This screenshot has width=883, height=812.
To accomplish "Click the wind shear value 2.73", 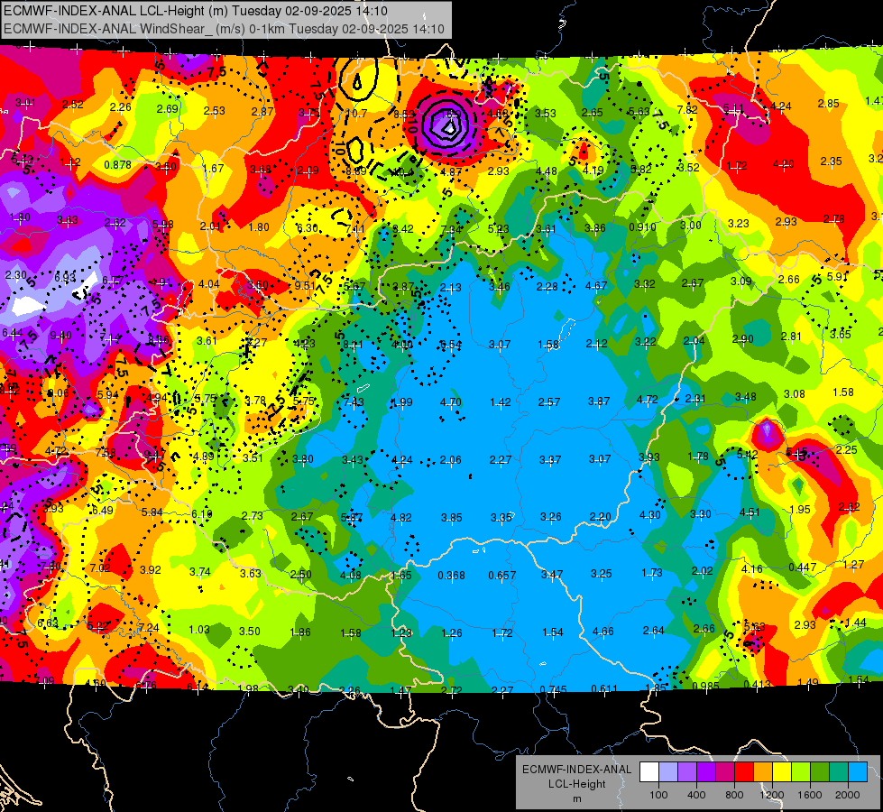I will pyautogui.click(x=253, y=515).
